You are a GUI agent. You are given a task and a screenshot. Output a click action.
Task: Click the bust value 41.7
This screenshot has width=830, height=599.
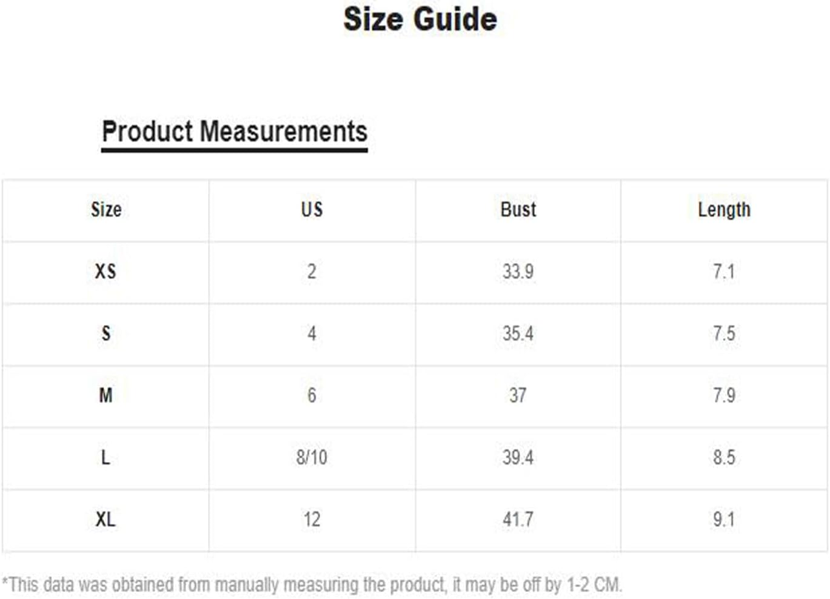pos(518,520)
